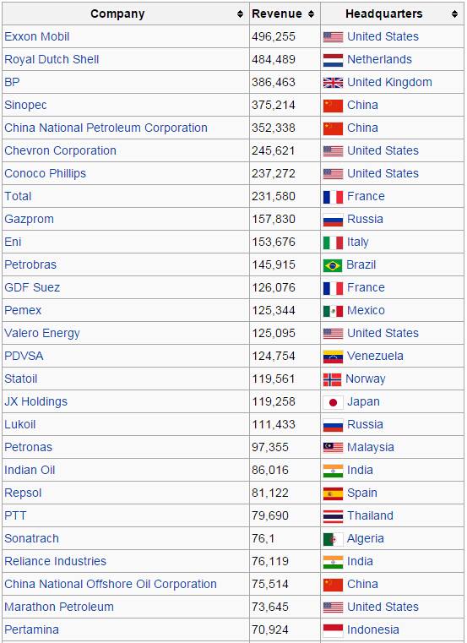
Task: Sort table by Headquarters column arrows
Action: click(454, 14)
